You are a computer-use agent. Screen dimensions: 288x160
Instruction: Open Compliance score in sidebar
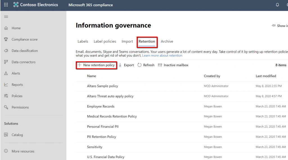coord(25,39)
